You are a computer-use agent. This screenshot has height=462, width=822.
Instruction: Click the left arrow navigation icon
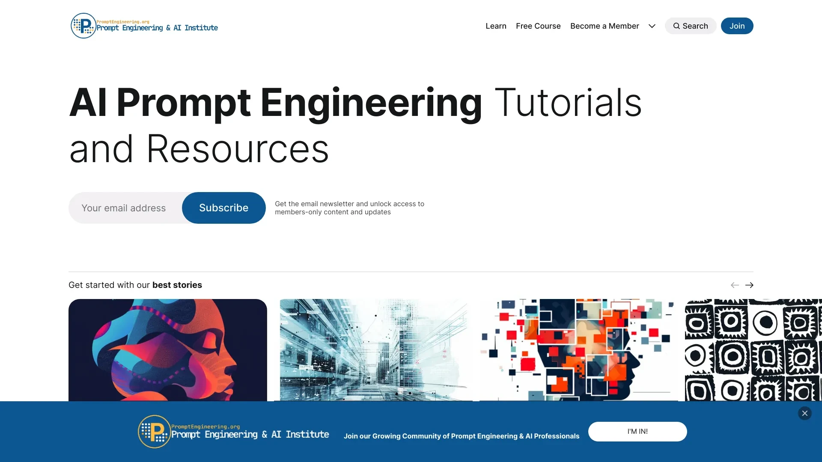[735, 284]
